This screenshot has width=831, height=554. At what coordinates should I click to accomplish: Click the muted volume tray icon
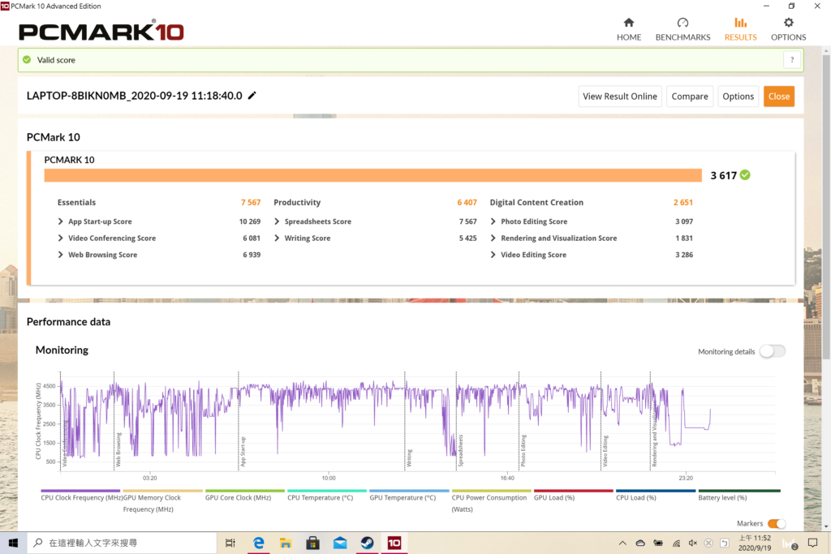pyautogui.click(x=693, y=543)
